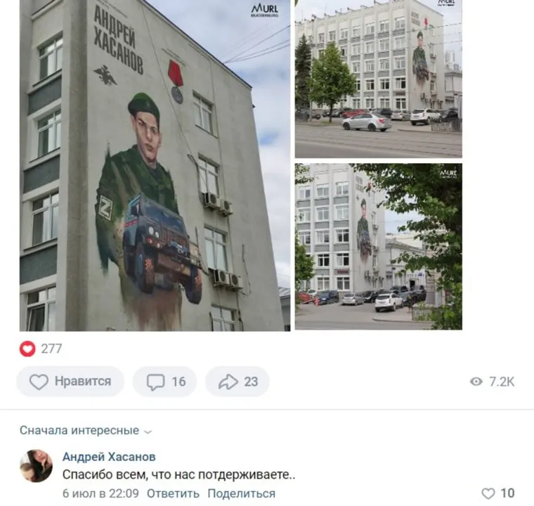This screenshot has height=506, width=534.
Task: Click the comment timestamp 6 июл в 22:09
Action: (x=100, y=493)
